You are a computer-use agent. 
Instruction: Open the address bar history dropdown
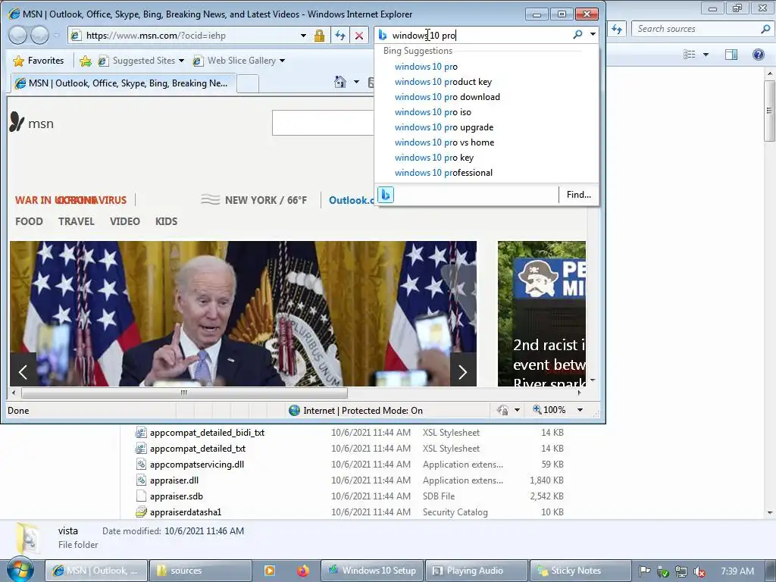303,35
